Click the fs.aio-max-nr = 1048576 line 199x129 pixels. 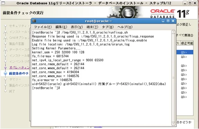pos(52,80)
